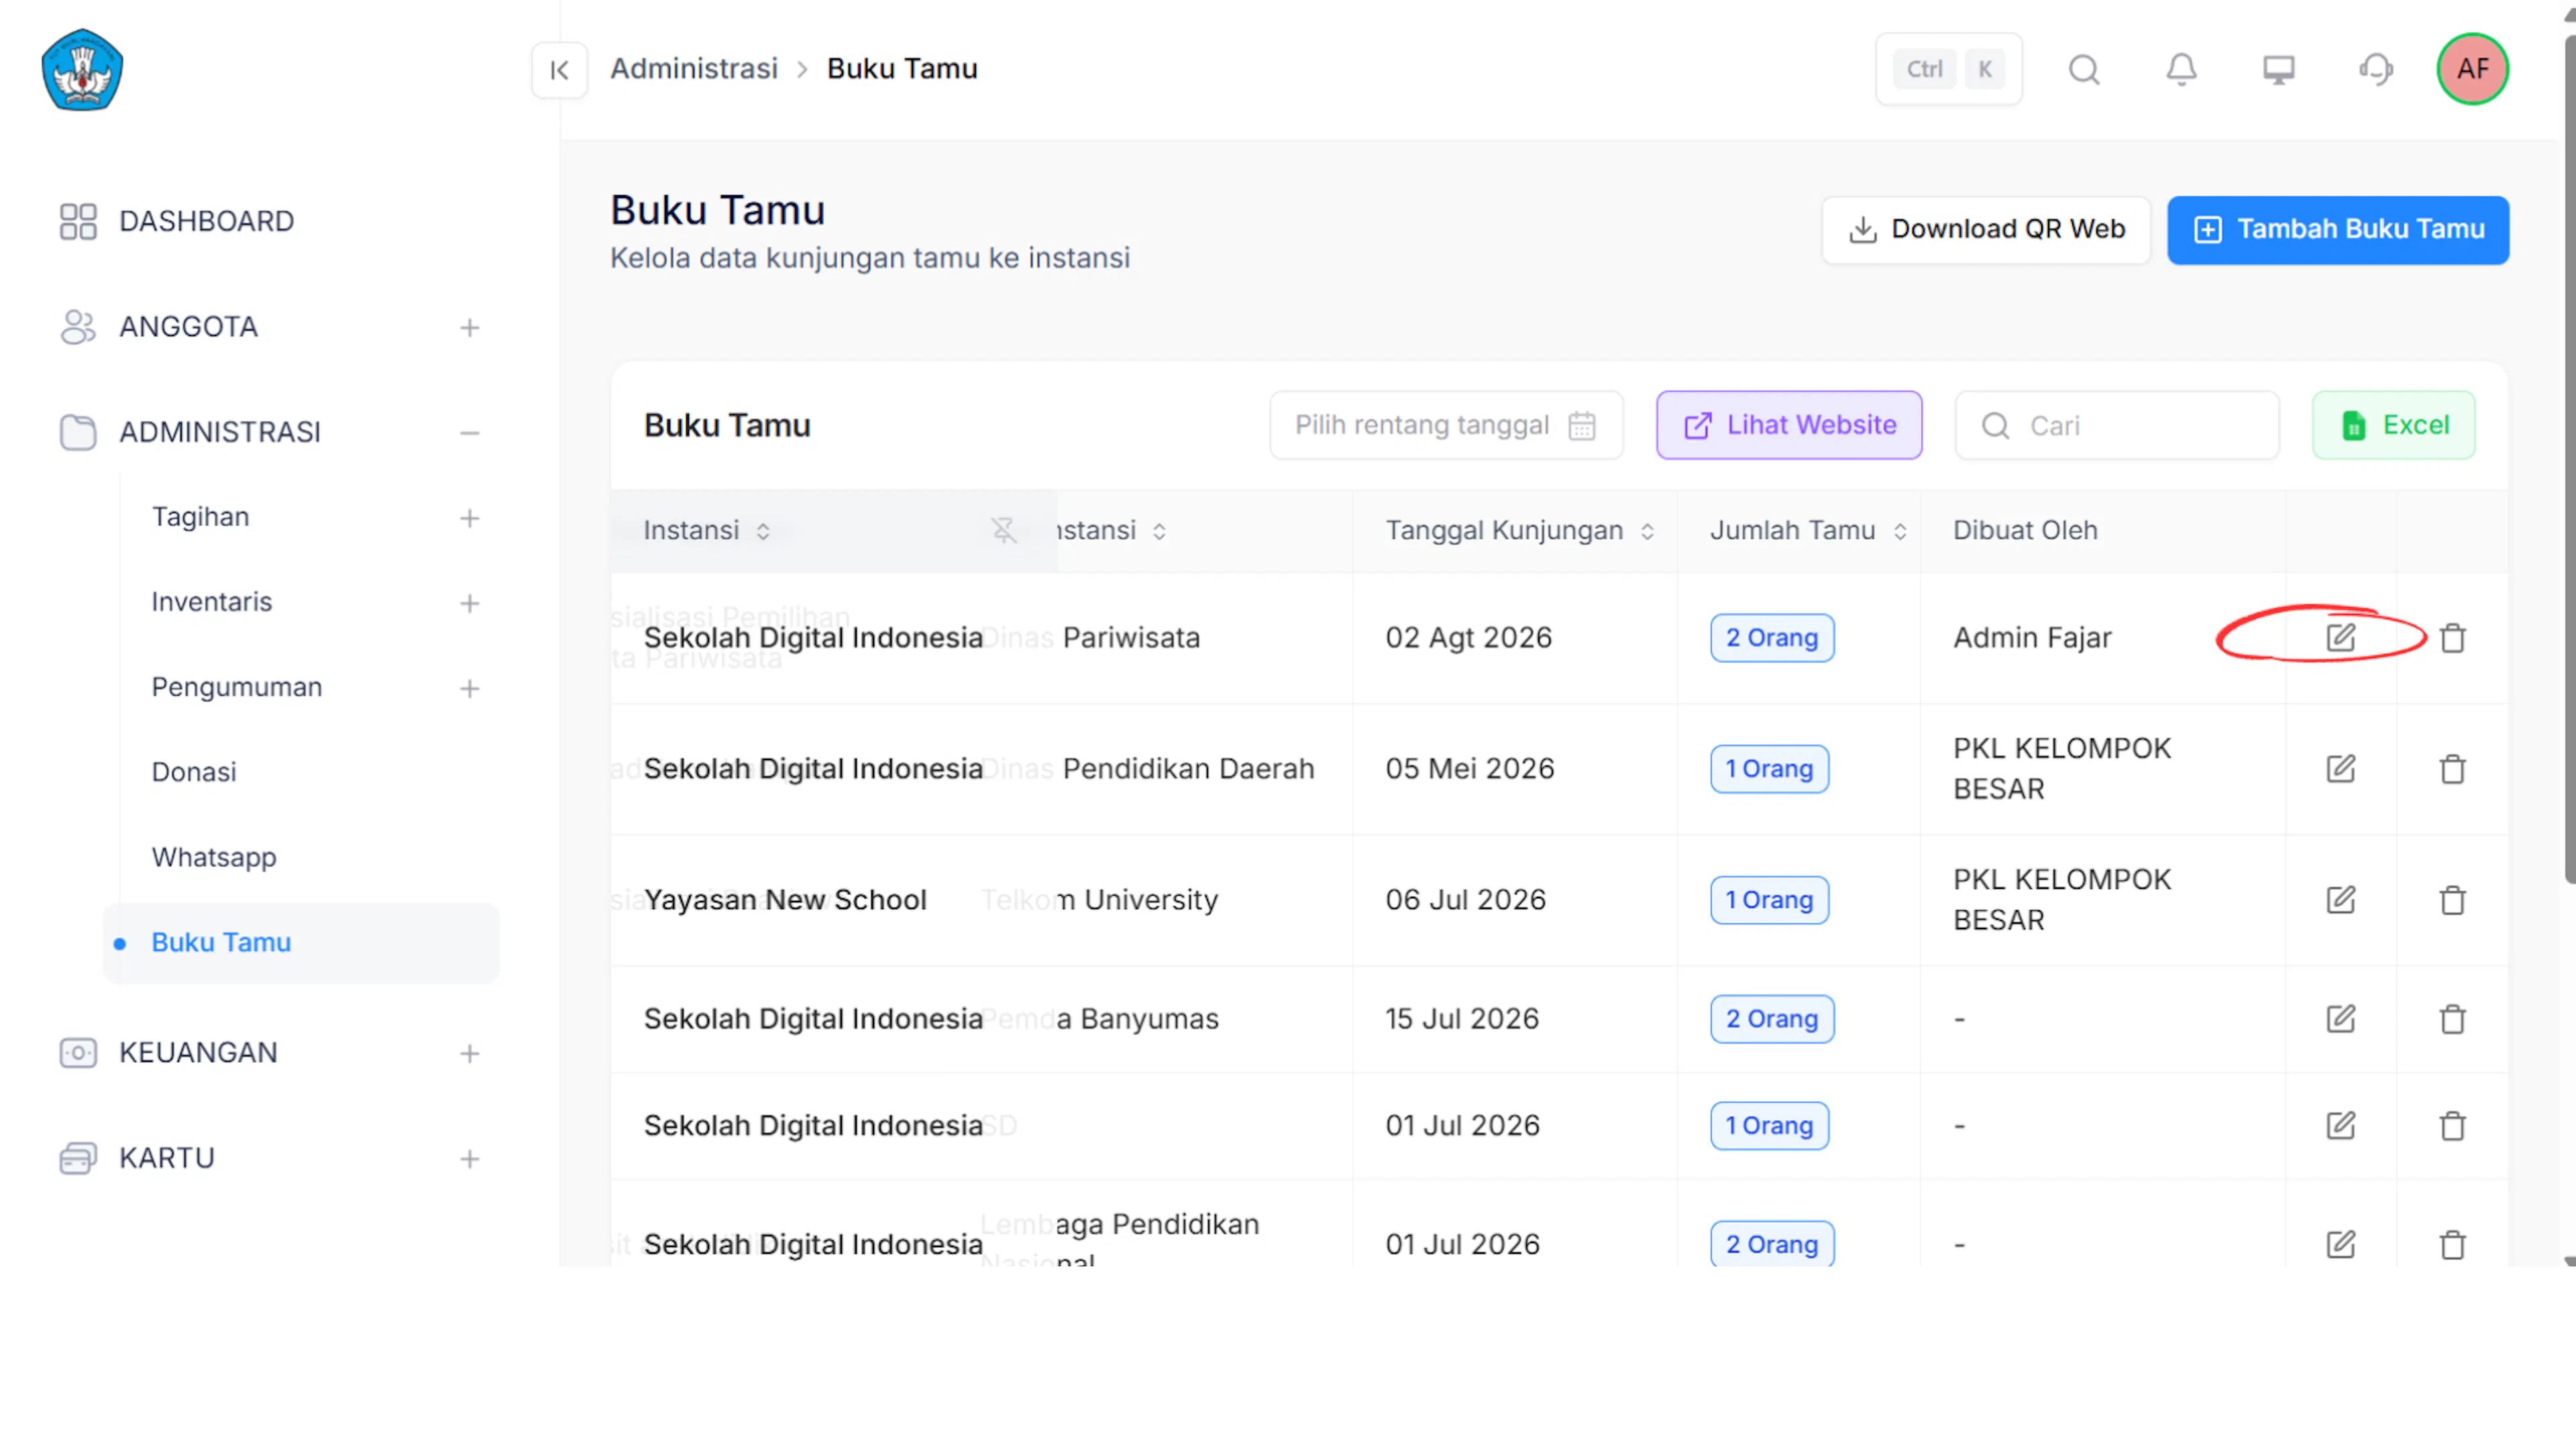Click Download QR Web button

click(1985, 230)
